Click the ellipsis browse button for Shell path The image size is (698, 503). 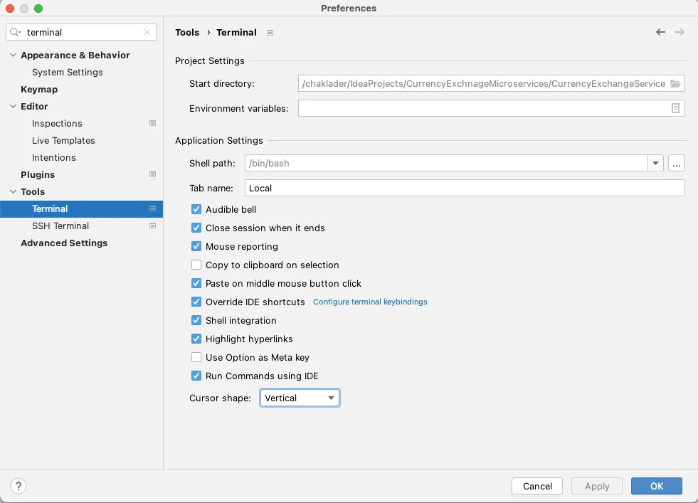coord(676,164)
